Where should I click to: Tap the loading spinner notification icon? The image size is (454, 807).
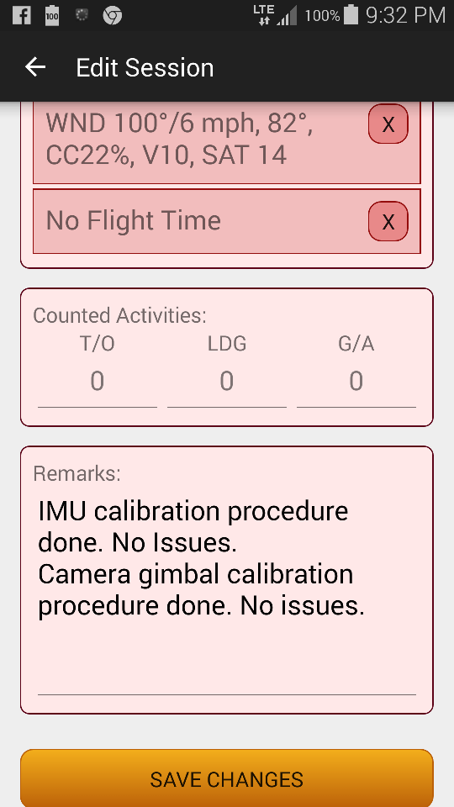82,15
